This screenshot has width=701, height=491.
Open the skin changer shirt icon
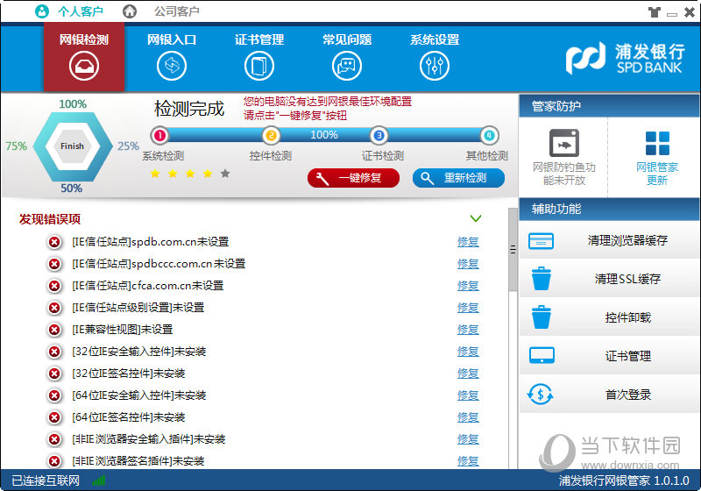(x=655, y=12)
